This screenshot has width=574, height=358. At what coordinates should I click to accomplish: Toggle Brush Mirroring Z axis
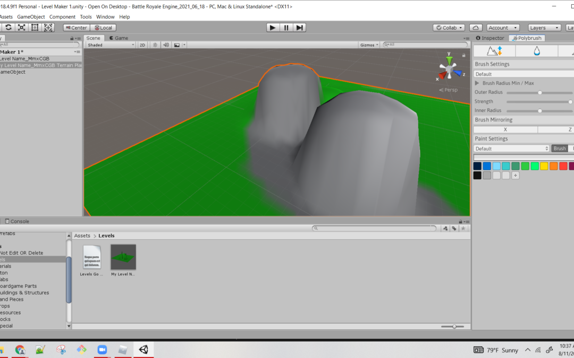tap(556, 129)
